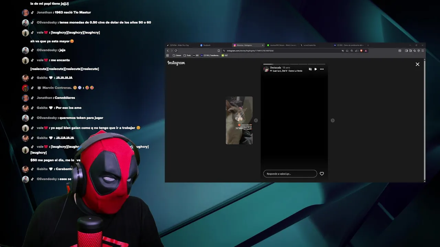Close the Instagram story viewer with X

417,64
